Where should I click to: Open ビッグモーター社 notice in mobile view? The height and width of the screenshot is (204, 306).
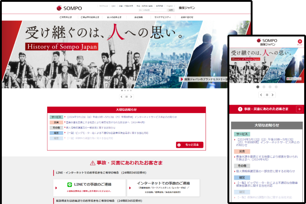pyautogui.click(x=267, y=184)
